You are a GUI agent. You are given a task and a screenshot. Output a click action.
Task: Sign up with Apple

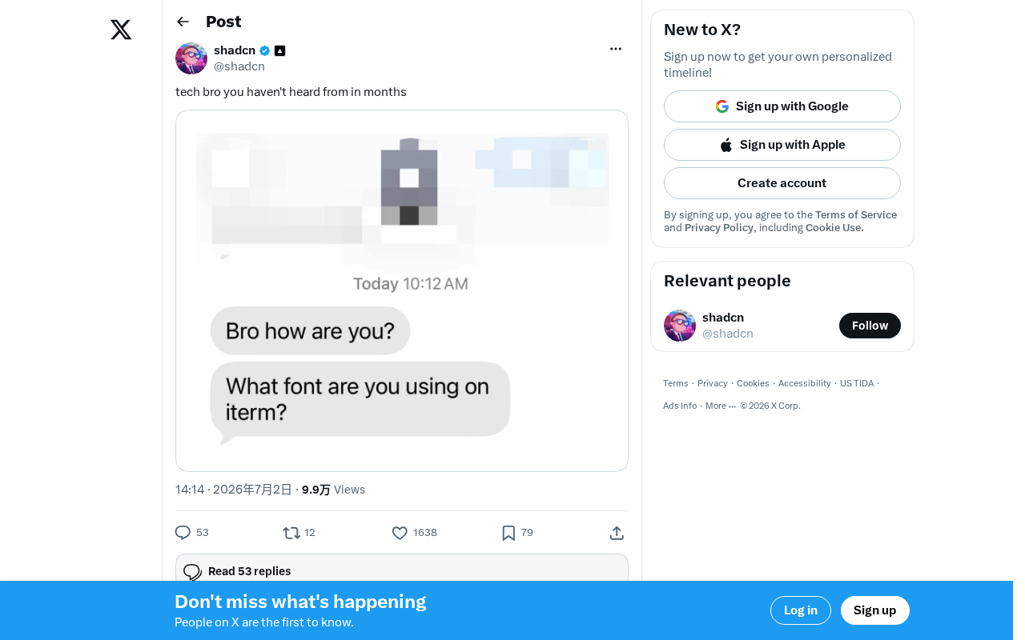pos(782,145)
